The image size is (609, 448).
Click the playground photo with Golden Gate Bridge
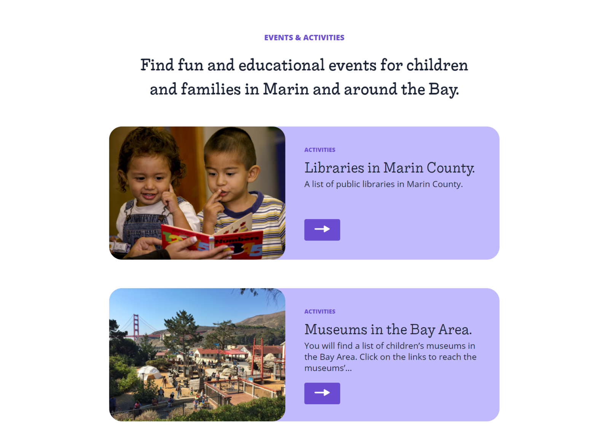click(x=197, y=355)
